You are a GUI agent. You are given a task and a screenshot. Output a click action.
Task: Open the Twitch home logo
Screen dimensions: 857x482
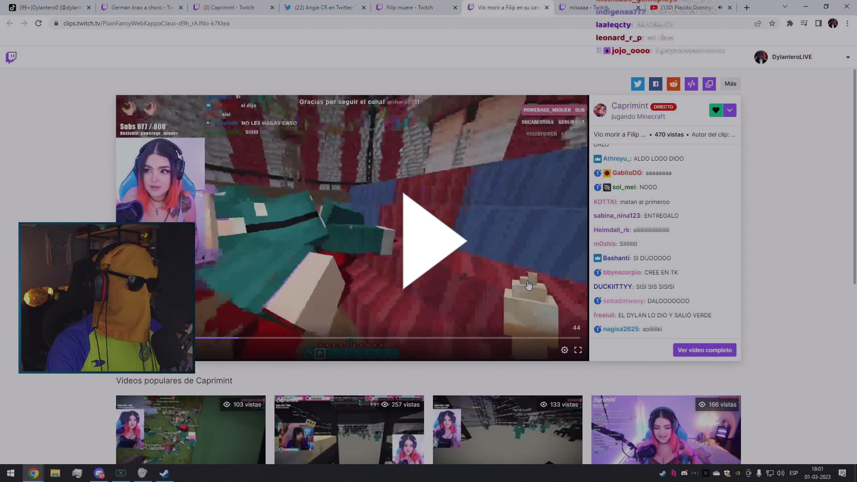(x=10, y=57)
